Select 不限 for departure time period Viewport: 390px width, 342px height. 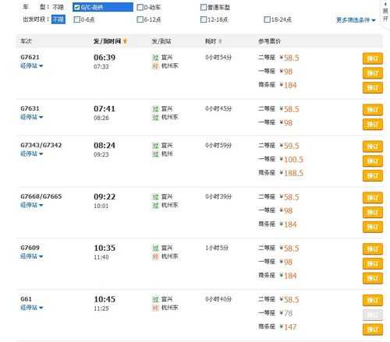(x=58, y=19)
